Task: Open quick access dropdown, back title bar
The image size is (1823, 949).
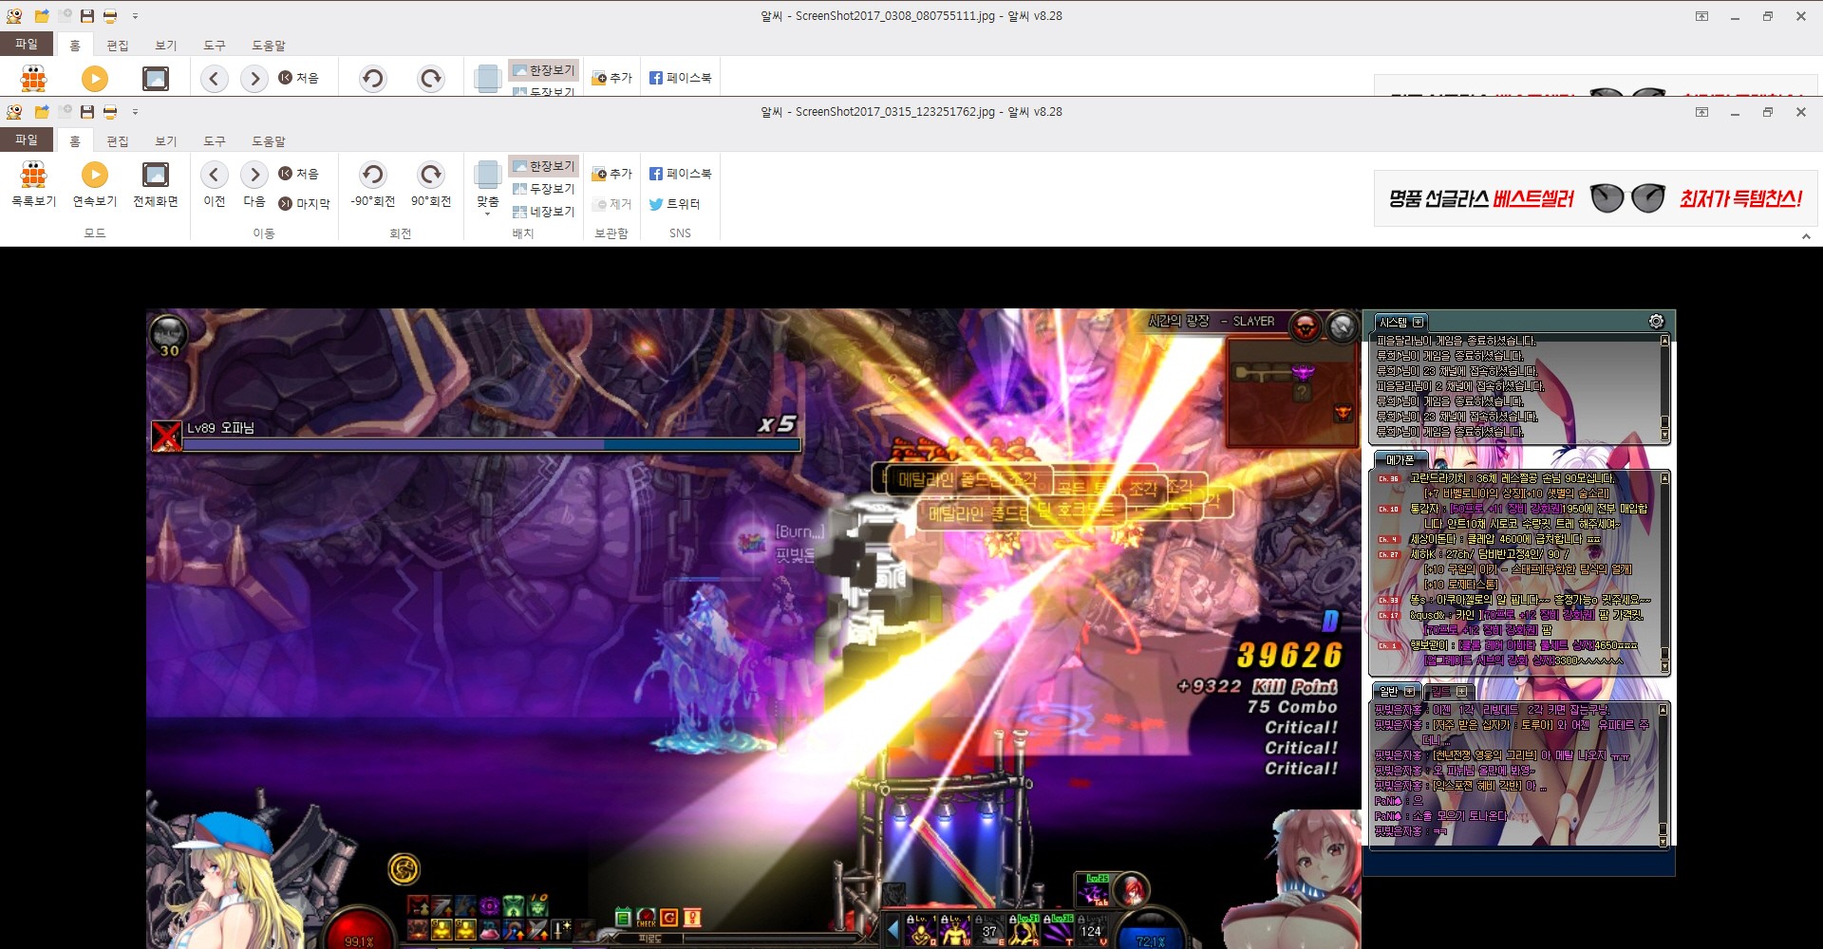Action: (x=135, y=16)
